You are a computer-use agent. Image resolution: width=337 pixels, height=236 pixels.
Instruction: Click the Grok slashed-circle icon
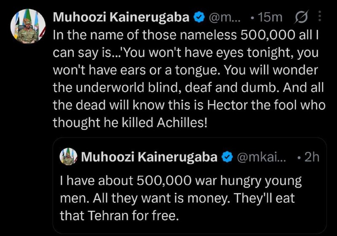(x=302, y=17)
